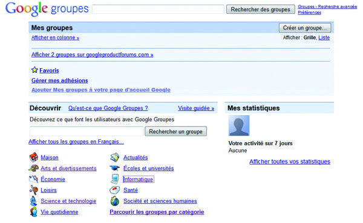Click Parcourir les groupes par catégorie
This screenshot has width=363, height=223.
(157, 212)
